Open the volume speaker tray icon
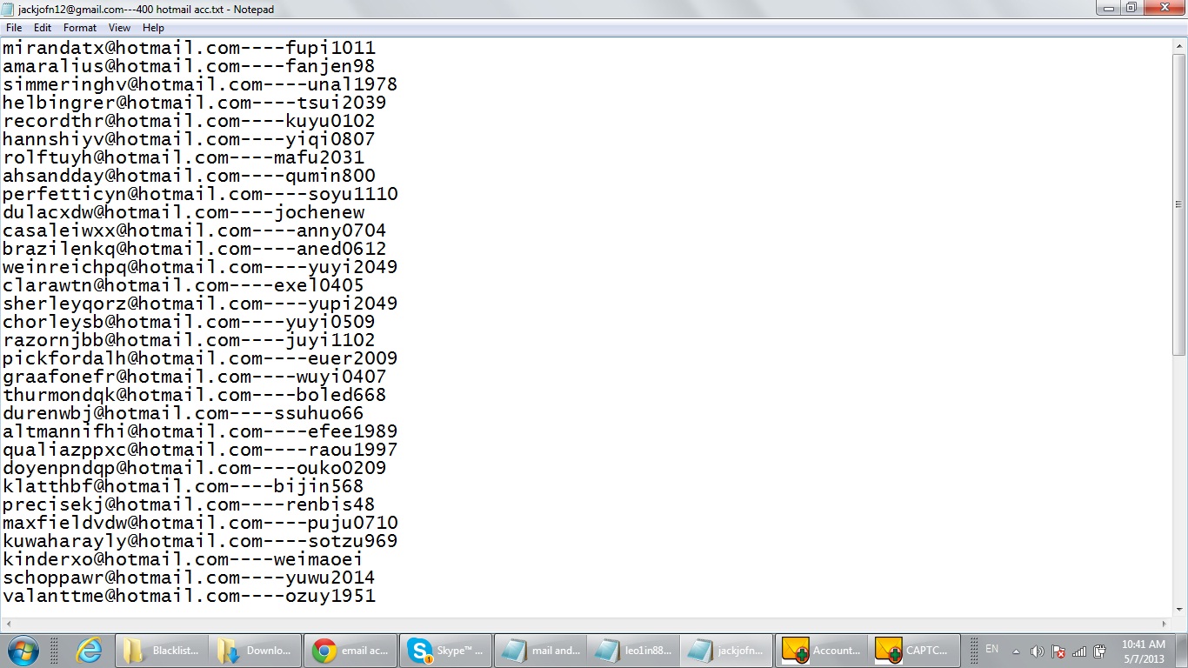Image resolution: width=1188 pixels, height=668 pixels. pos(1038,651)
